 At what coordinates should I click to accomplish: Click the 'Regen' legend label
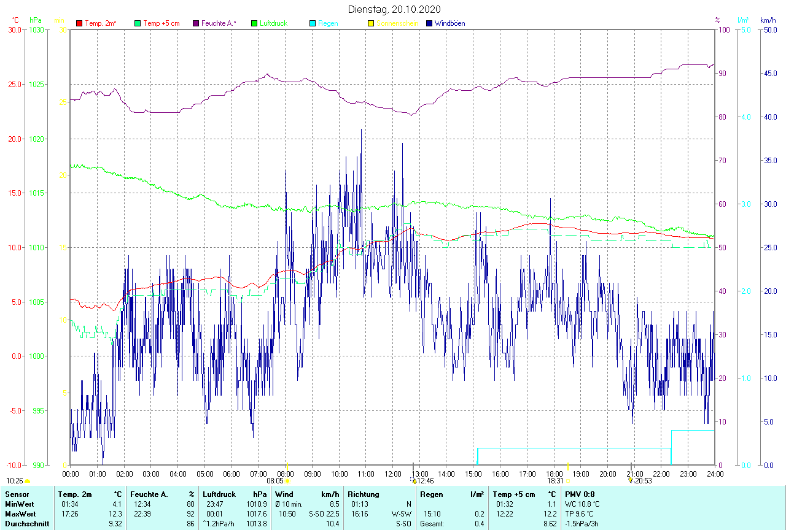[328, 23]
